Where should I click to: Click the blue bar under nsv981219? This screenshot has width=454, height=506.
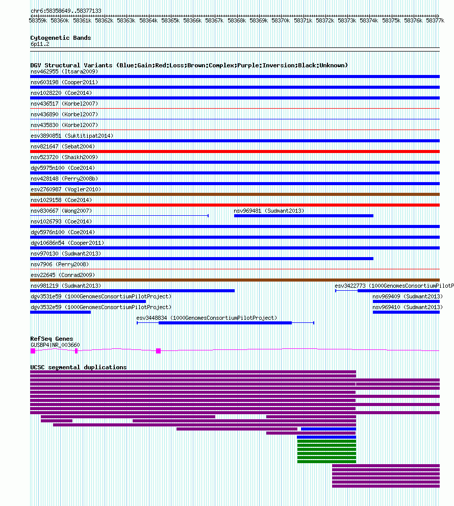click(x=132, y=291)
